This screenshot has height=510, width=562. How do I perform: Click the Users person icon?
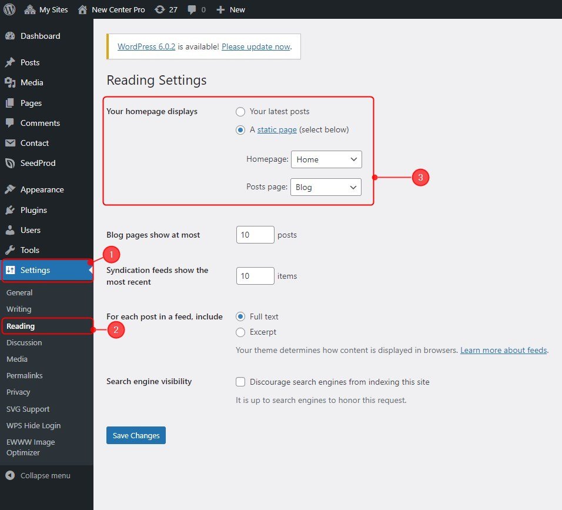point(10,230)
